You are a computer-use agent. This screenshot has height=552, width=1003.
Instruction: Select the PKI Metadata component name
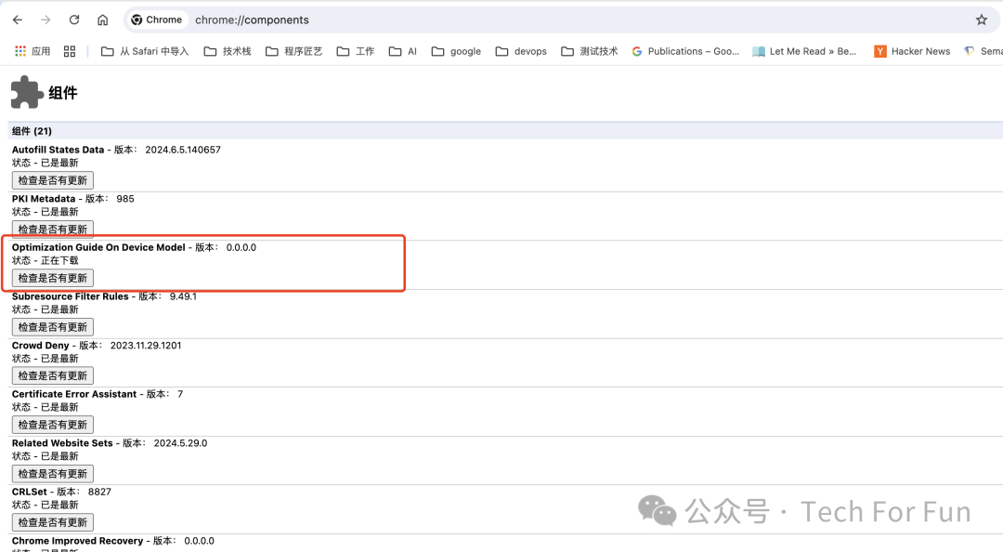tap(44, 199)
